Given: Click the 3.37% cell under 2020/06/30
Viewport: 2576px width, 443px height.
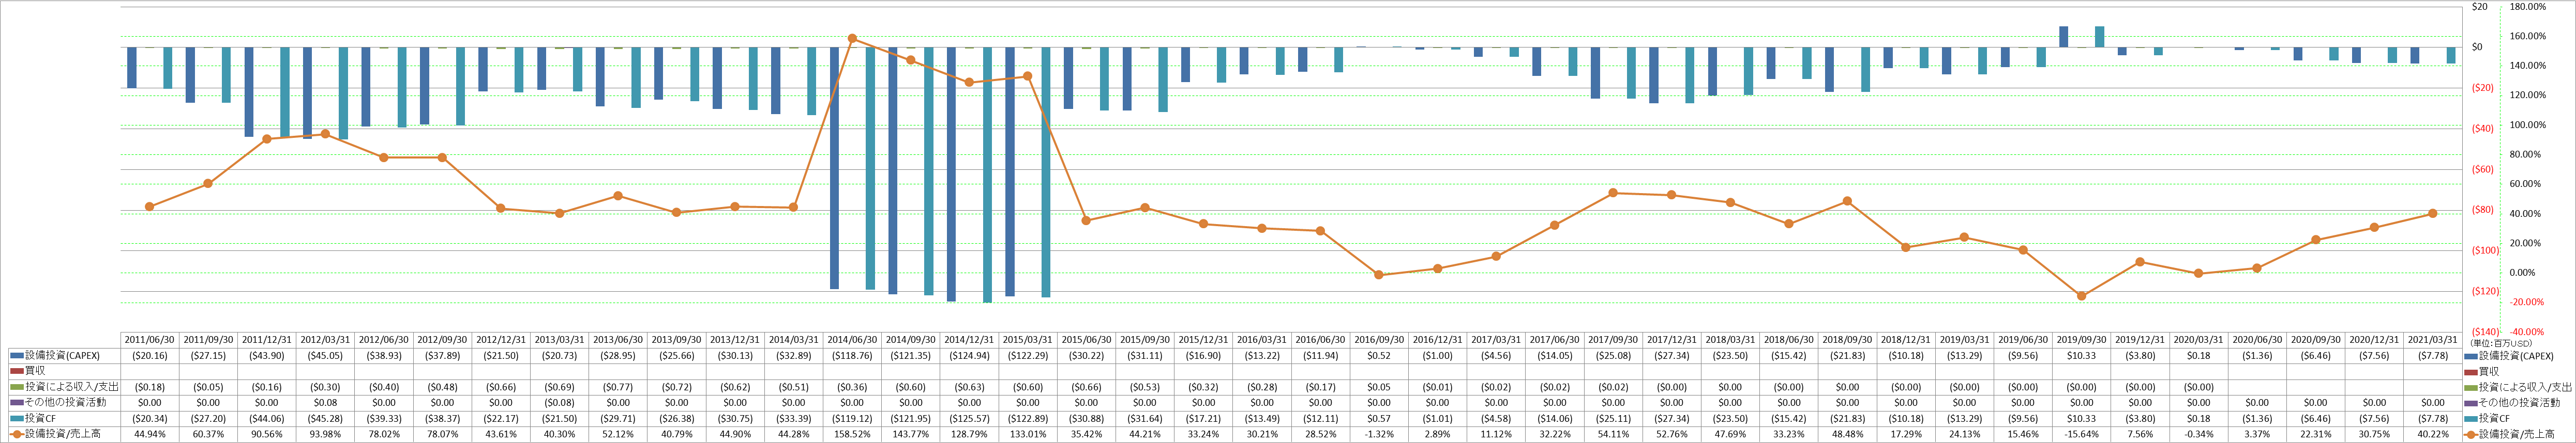Looking at the screenshot, I should point(2257,434).
